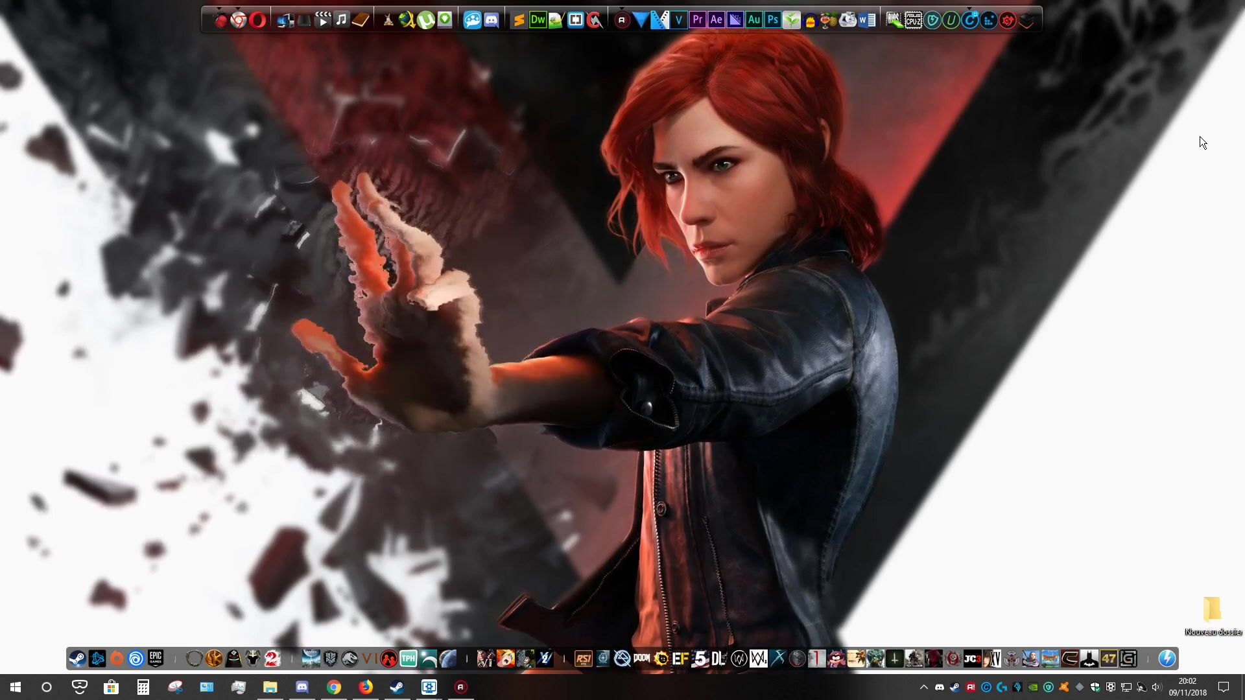This screenshot has height=700, width=1245.
Task: Launch Opera from the top dock
Action: 257,21
